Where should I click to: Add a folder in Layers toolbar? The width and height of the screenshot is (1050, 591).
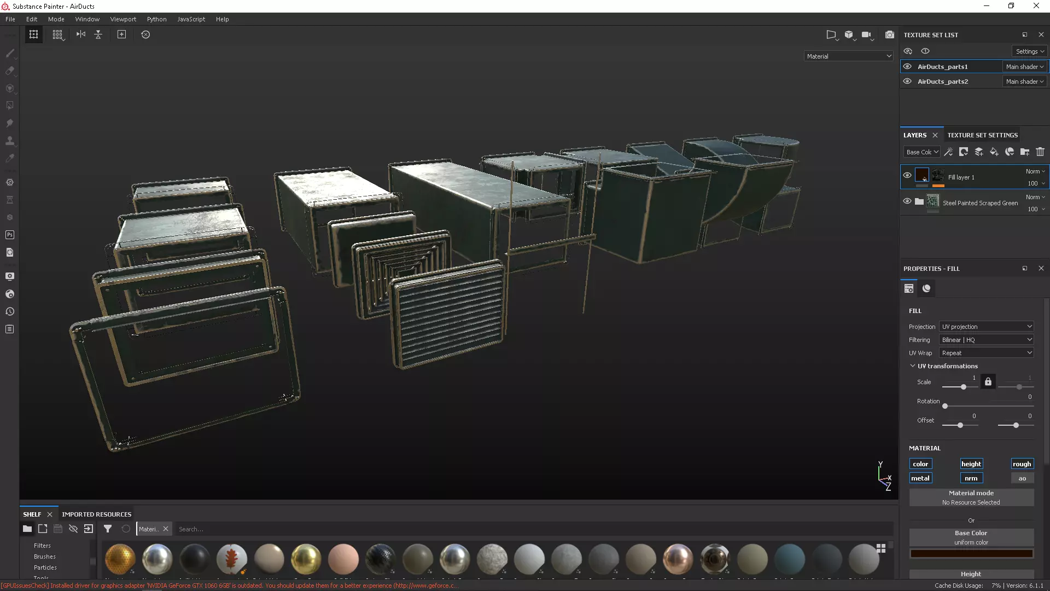[1025, 152]
